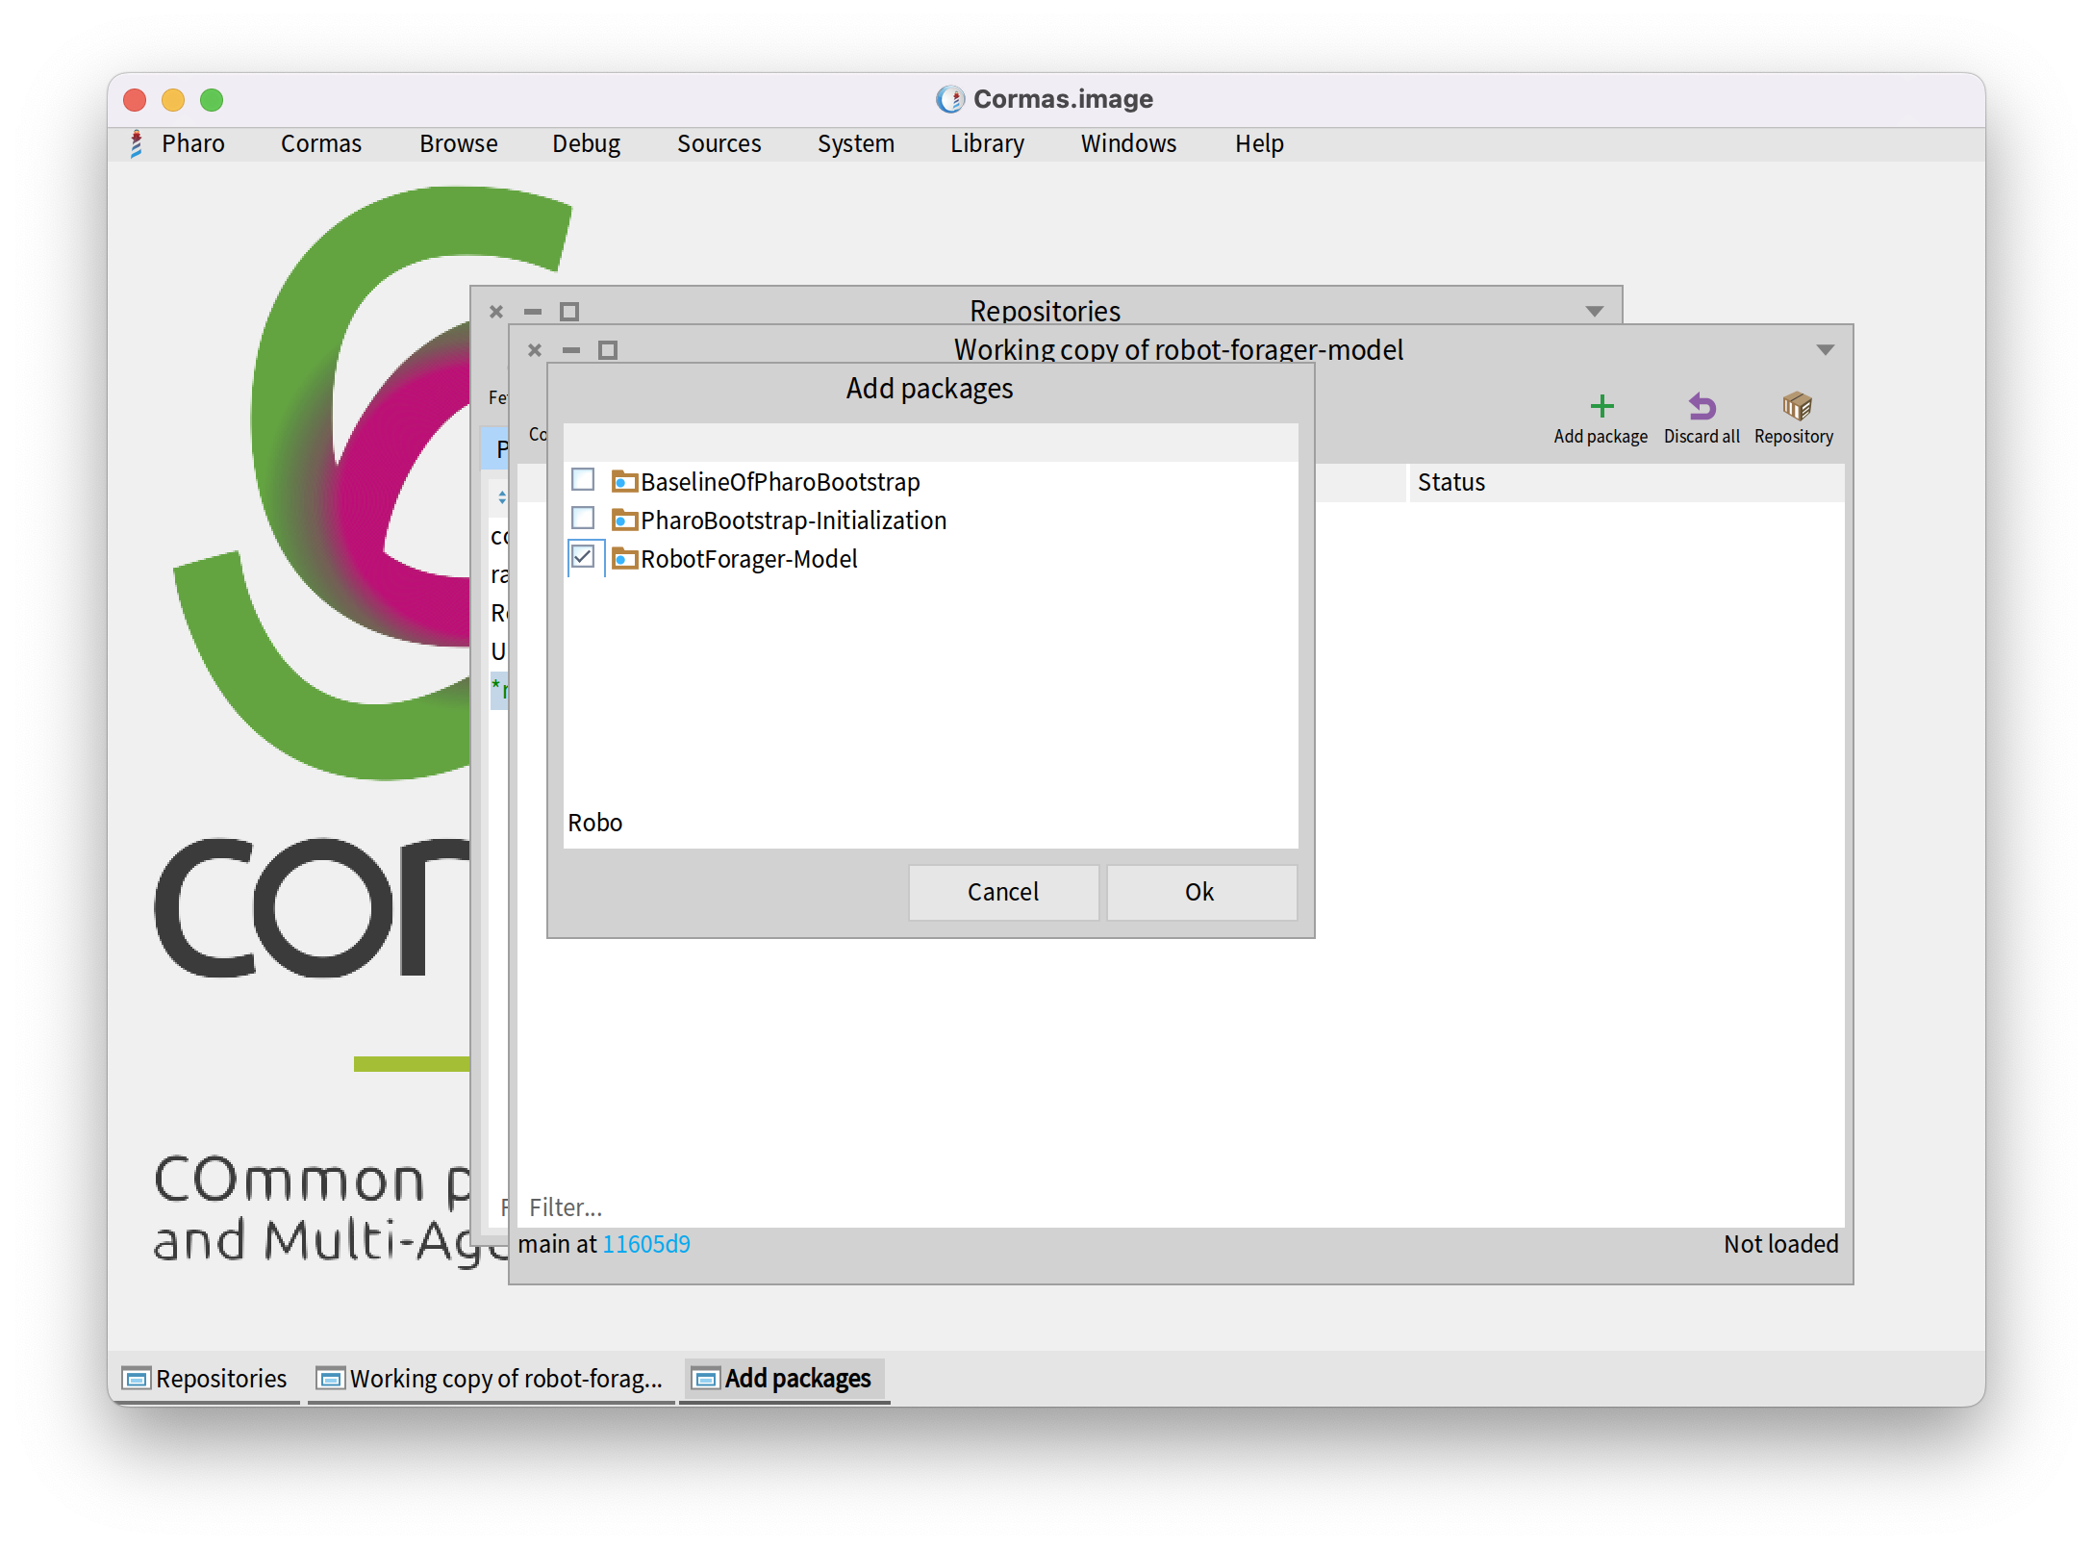Open the Repositories window dropdown arrow
The image size is (2093, 1549).
click(1594, 312)
